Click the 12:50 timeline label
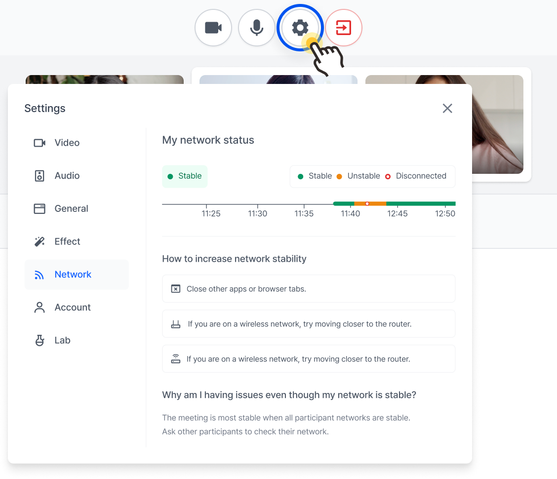557x479 pixels. [x=445, y=213]
